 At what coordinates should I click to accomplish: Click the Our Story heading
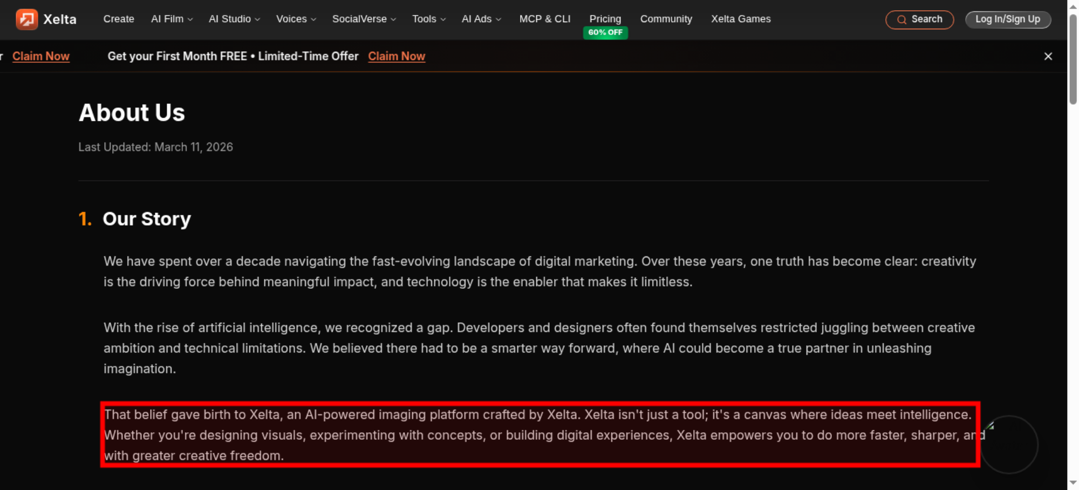click(x=147, y=219)
